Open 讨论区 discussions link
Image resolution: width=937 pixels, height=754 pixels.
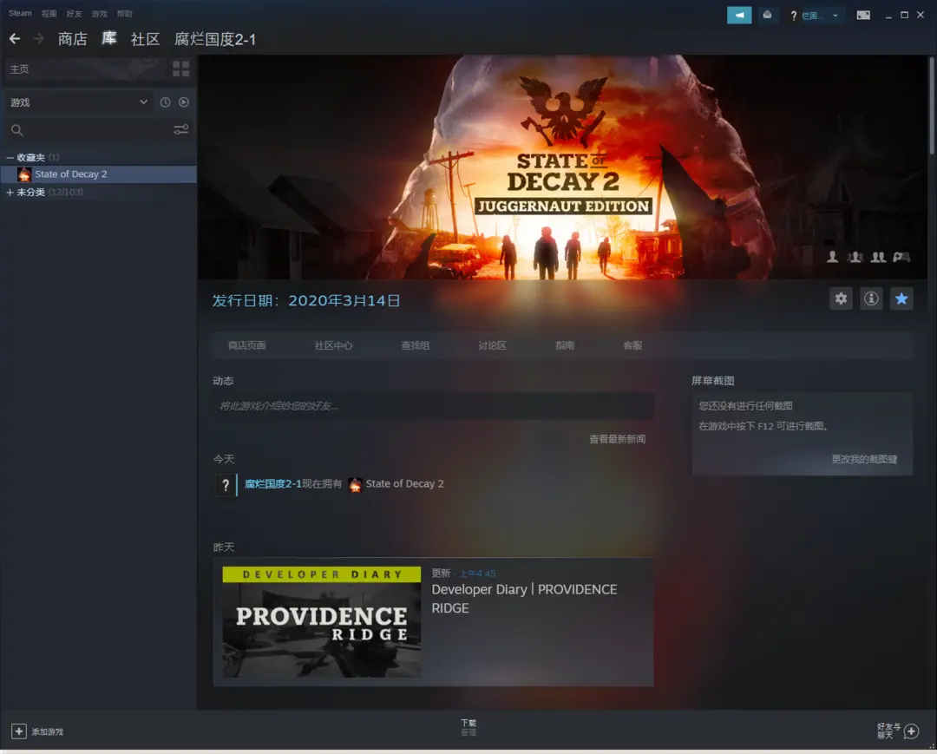pos(493,345)
